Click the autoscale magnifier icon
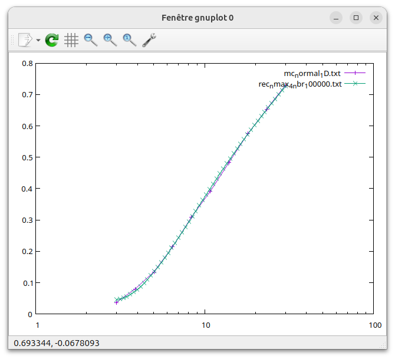 (x=130, y=40)
